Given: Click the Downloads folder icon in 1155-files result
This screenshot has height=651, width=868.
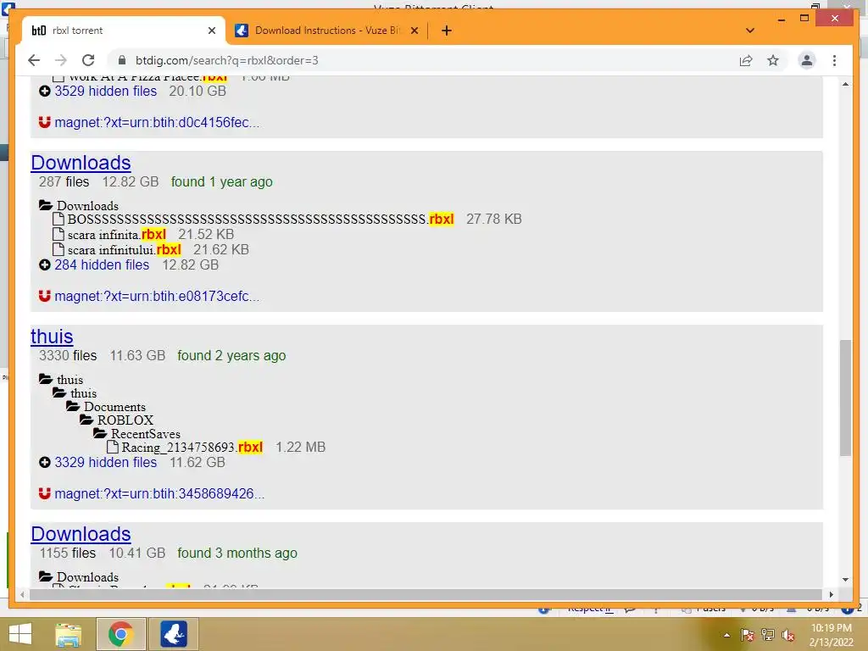Looking at the screenshot, I should point(46,576).
